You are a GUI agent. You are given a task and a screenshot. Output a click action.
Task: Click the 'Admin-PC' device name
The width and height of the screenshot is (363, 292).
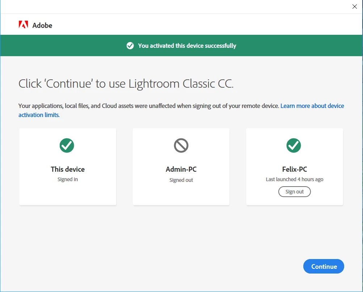click(x=181, y=169)
